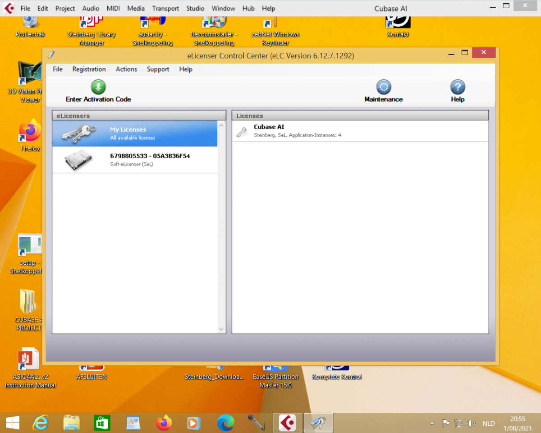This screenshot has height=433, width=541.
Task: Maximize the eLicenser Control Center window
Action: [x=465, y=53]
